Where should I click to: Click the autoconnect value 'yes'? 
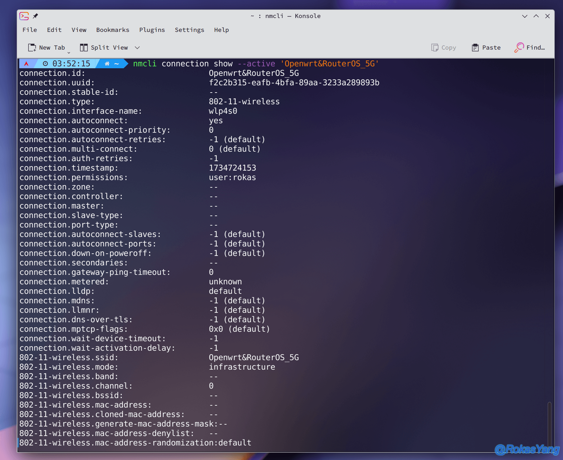coord(216,120)
